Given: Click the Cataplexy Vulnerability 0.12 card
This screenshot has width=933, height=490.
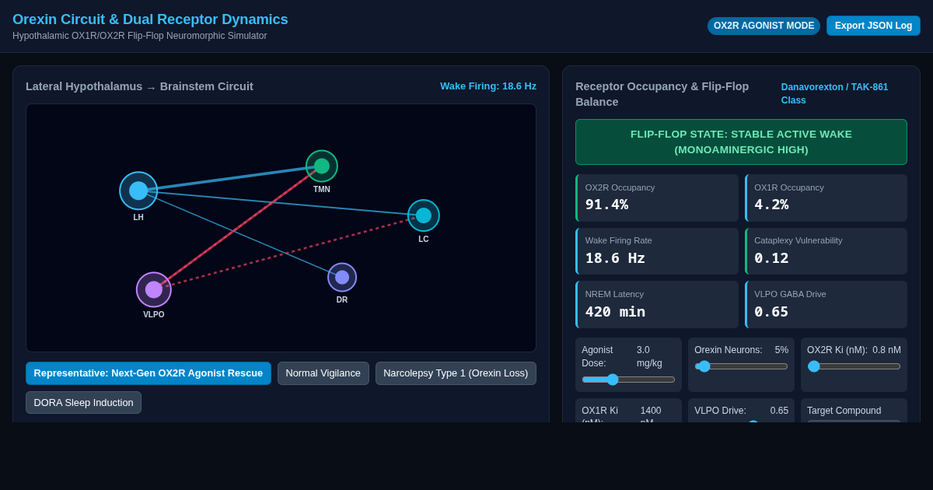Looking at the screenshot, I should (x=826, y=251).
